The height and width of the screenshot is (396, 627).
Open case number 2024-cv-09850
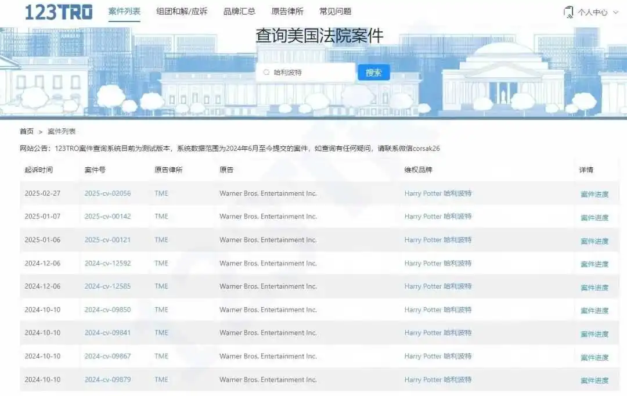point(107,309)
